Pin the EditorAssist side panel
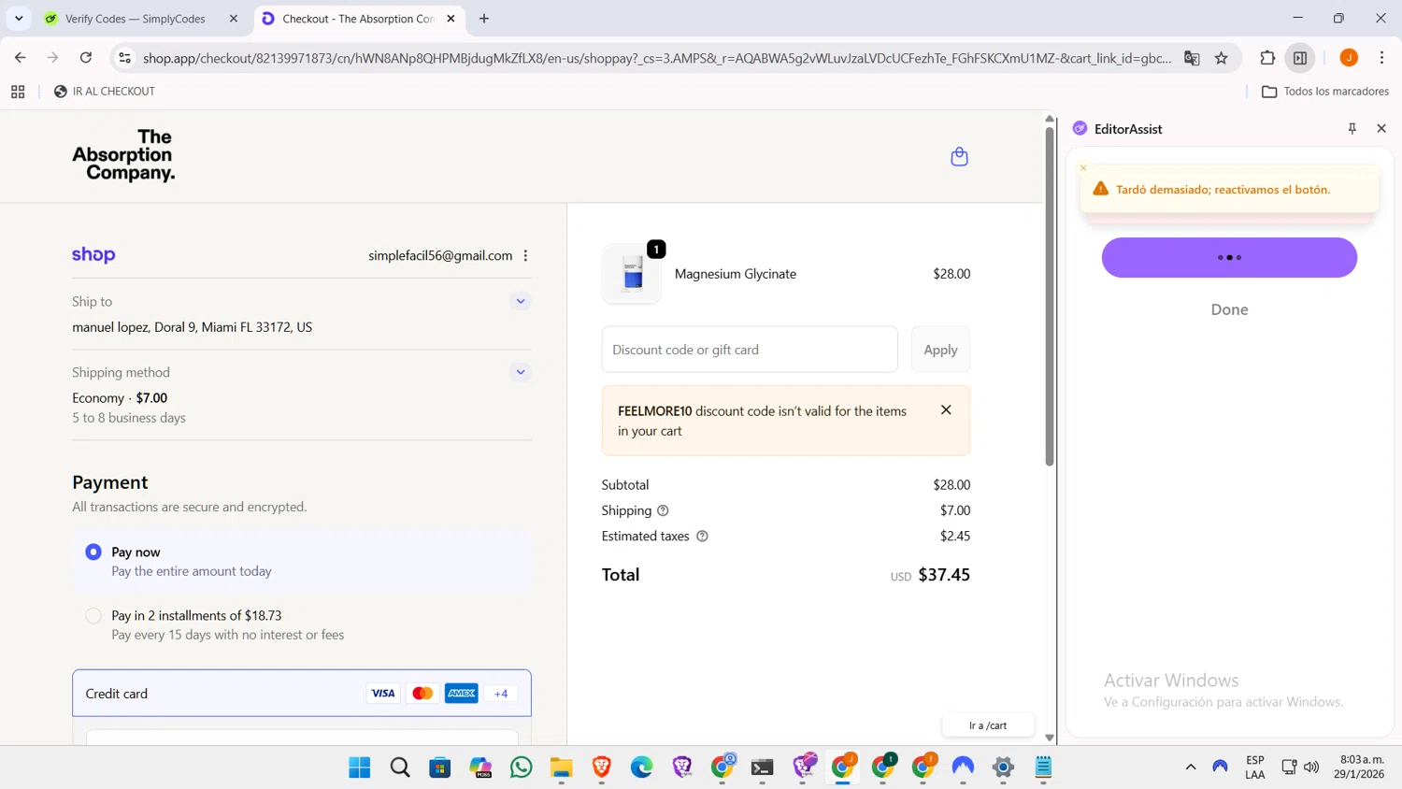This screenshot has height=789, width=1402. pyautogui.click(x=1352, y=129)
